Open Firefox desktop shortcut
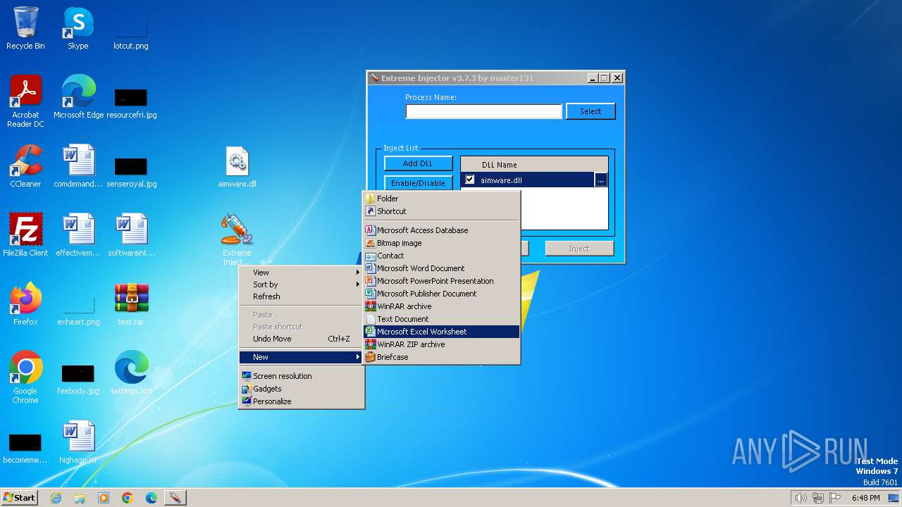Screen dimensions: 902x507 point(25,304)
